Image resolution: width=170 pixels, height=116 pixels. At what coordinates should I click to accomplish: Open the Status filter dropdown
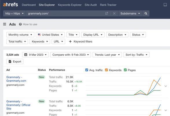coord(138,35)
